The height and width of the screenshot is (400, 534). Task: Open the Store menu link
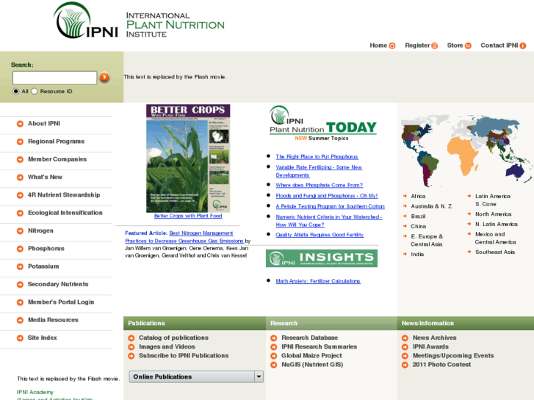[x=455, y=46]
